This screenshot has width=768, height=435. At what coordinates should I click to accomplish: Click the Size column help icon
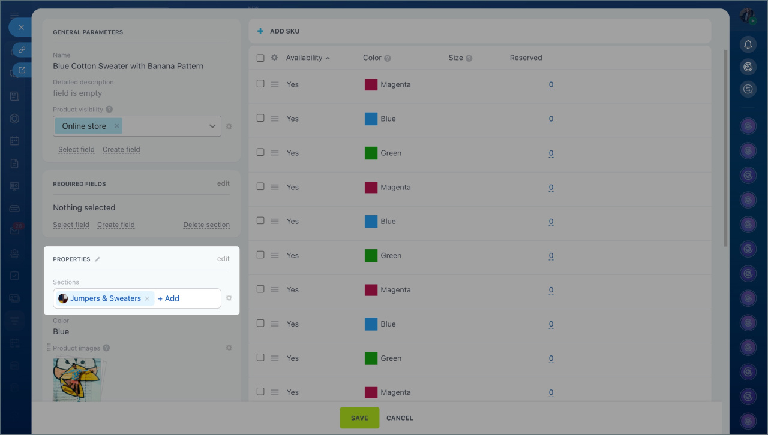[x=469, y=58]
